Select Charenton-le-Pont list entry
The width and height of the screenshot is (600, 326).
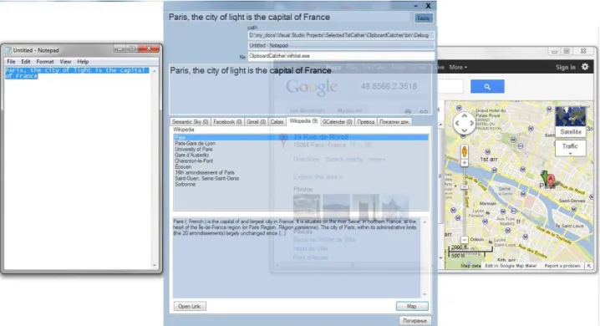[194, 161]
